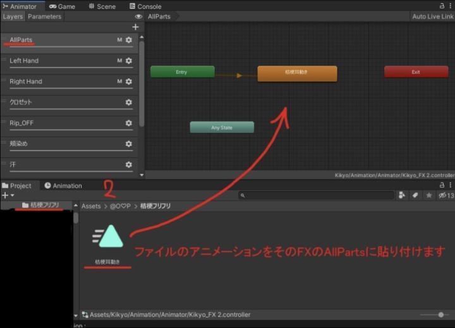Focus the Project search input field
The width and height of the screenshot is (455, 328).
point(316,195)
